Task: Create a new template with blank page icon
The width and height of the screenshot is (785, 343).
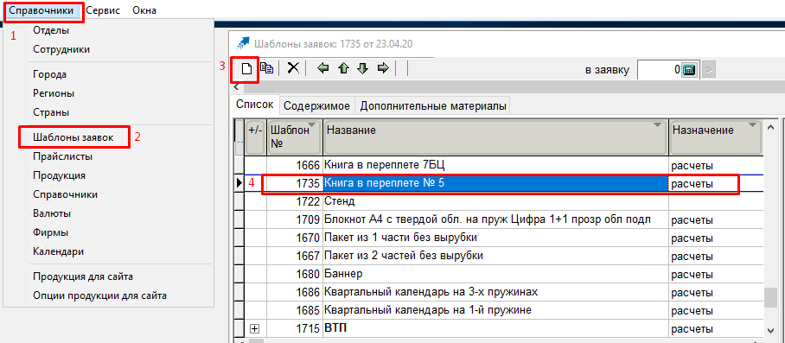Action: (246, 69)
